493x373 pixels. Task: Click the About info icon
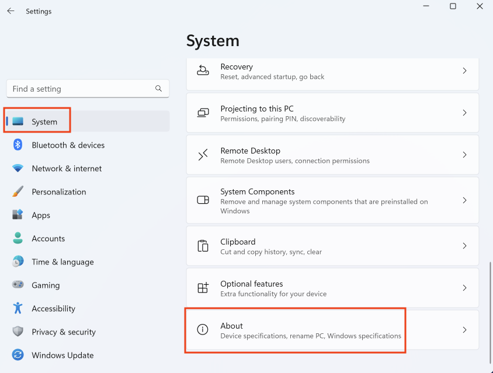[x=203, y=329]
